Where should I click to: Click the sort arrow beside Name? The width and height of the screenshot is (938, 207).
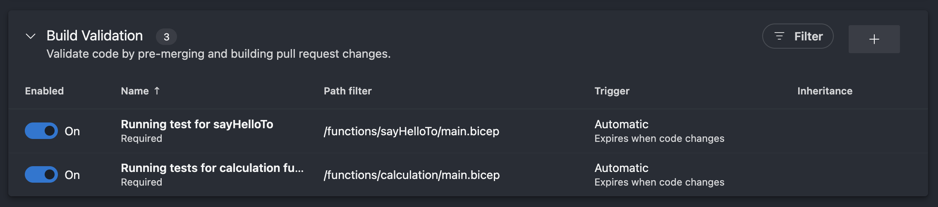(157, 91)
